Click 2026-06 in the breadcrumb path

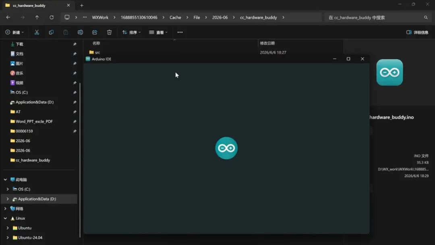point(220,17)
